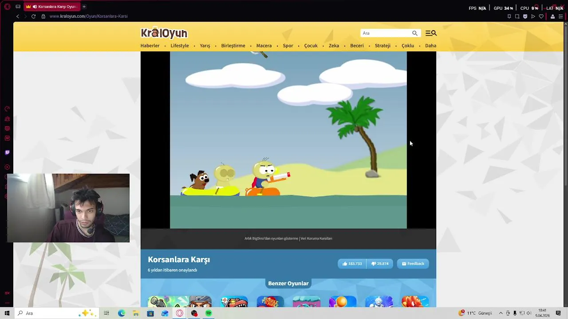Open the Zeka category

point(334,46)
